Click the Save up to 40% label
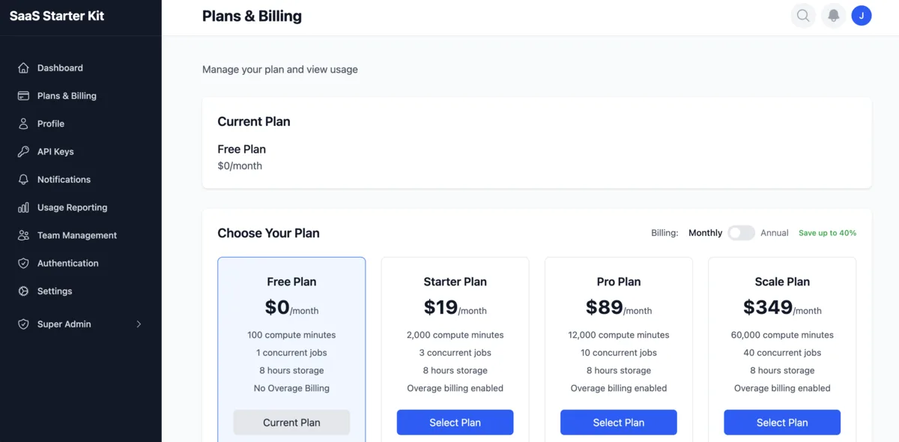The height and width of the screenshot is (442, 899). pyautogui.click(x=827, y=233)
